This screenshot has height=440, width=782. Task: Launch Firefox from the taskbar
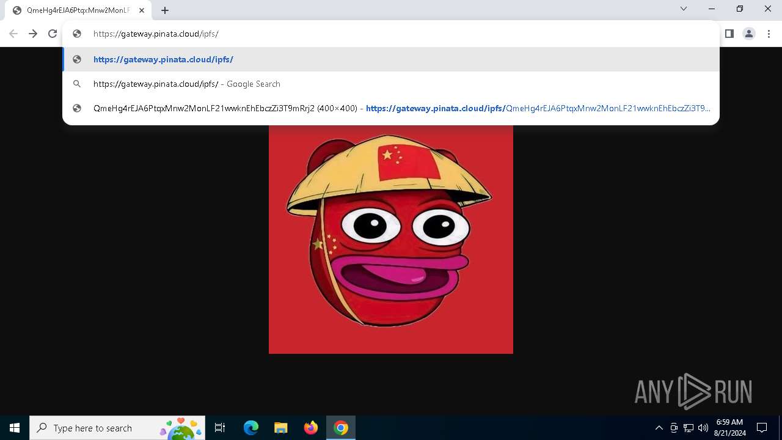coord(311,428)
